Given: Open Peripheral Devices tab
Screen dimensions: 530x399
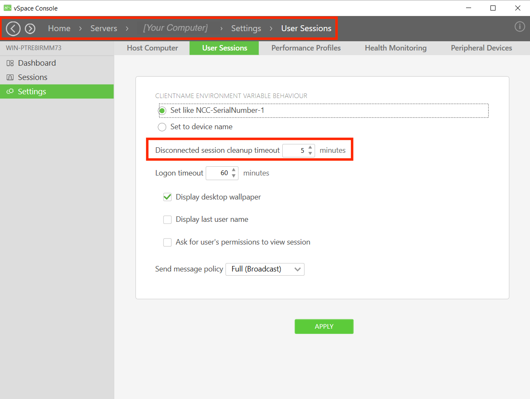Looking at the screenshot, I should pos(482,48).
